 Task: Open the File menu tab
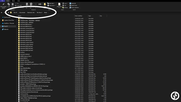click(x=2, y=1)
